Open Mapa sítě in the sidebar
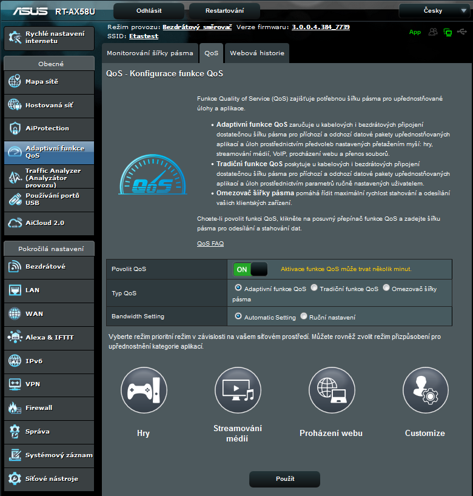 [49, 82]
